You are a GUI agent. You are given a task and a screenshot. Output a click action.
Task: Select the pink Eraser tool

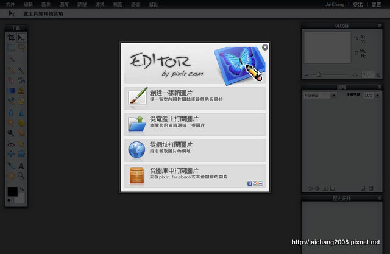pos(11,80)
